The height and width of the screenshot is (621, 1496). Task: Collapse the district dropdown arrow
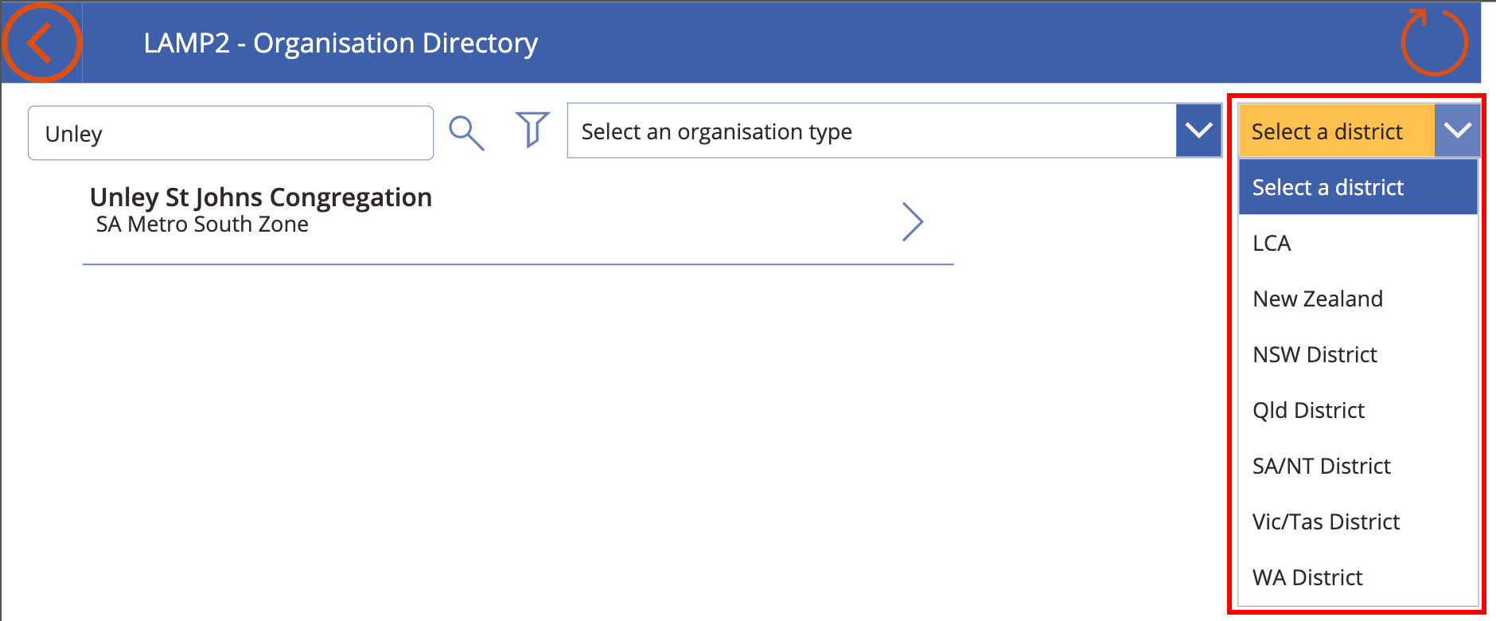click(1457, 131)
